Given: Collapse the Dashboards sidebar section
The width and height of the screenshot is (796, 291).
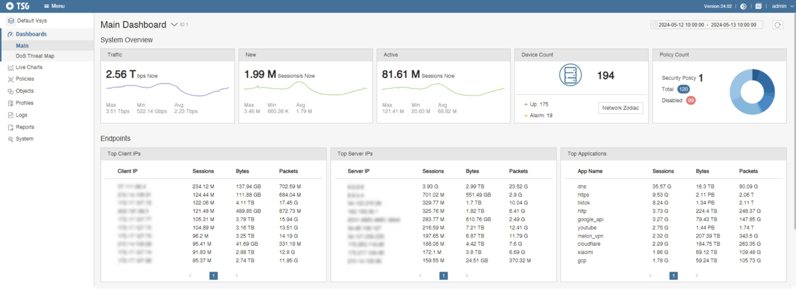Looking at the screenshot, I should [x=31, y=34].
